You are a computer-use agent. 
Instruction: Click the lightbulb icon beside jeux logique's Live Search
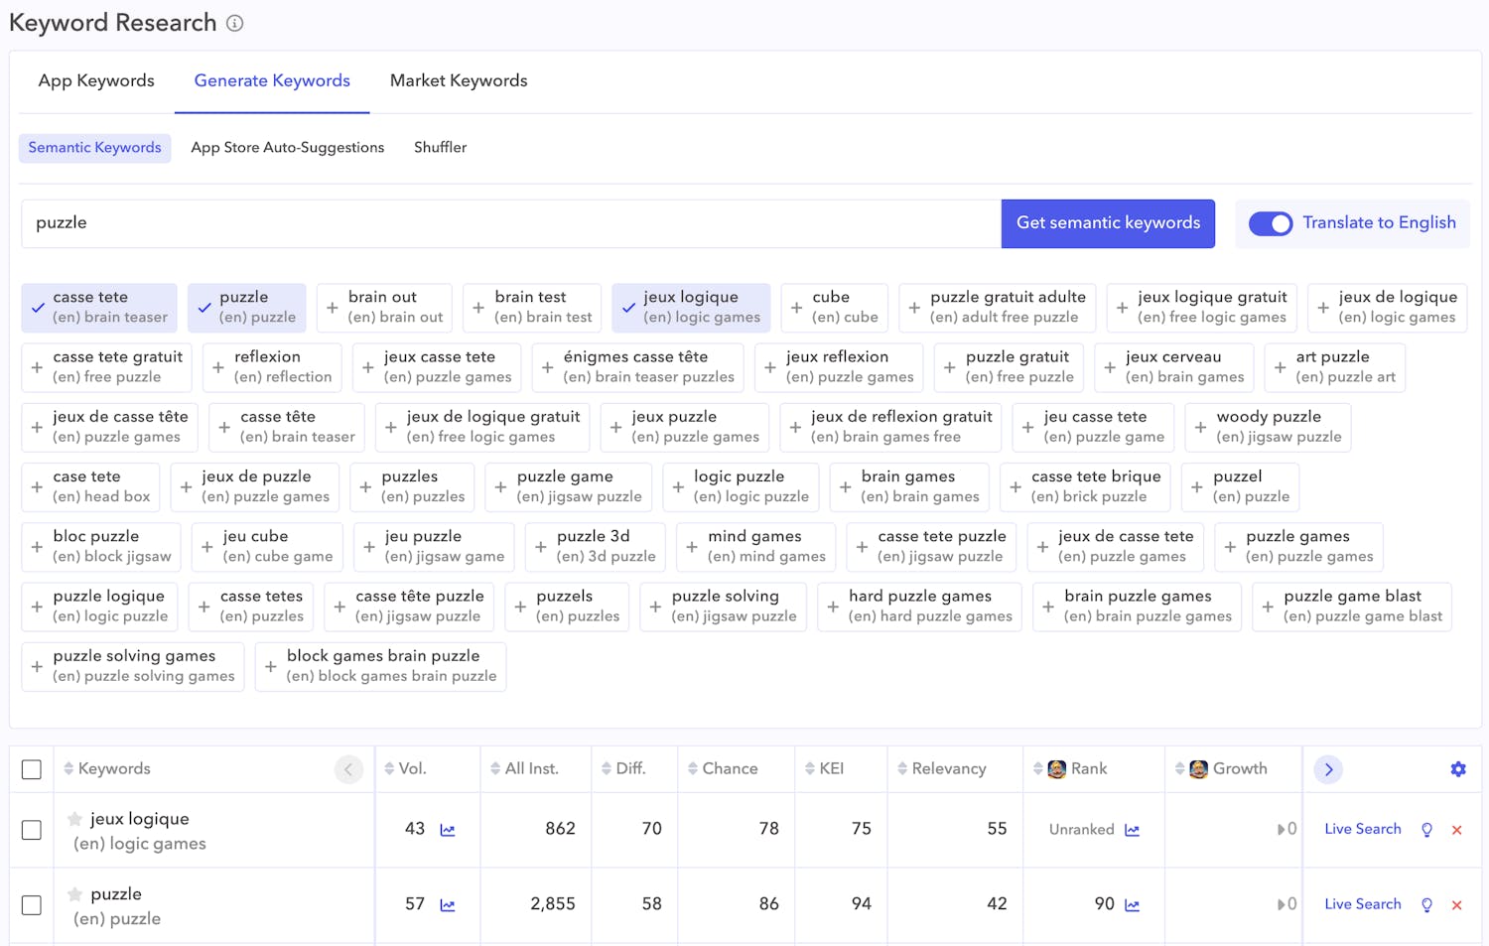pos(1426,829)
